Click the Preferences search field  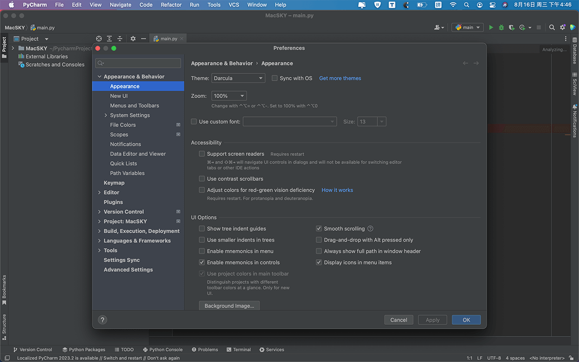pos(138,63)
